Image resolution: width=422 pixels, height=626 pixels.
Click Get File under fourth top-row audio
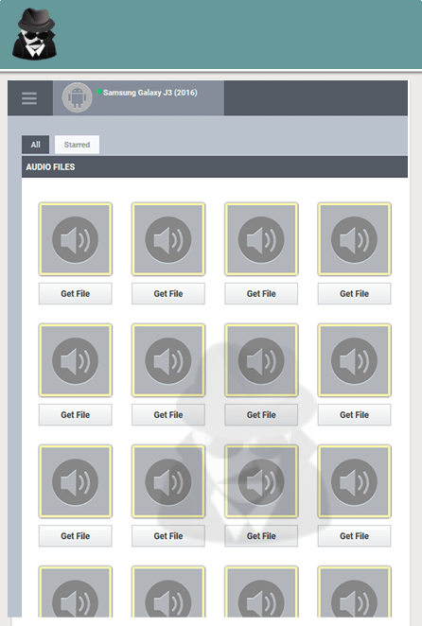355,294
